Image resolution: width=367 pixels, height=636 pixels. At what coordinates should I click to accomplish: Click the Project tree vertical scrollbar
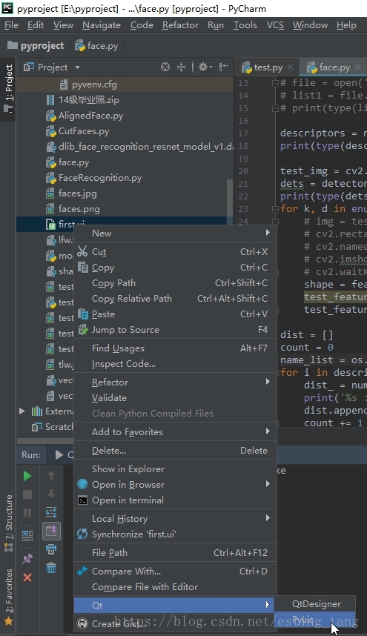pyautogui.click(x=230, y=197)
